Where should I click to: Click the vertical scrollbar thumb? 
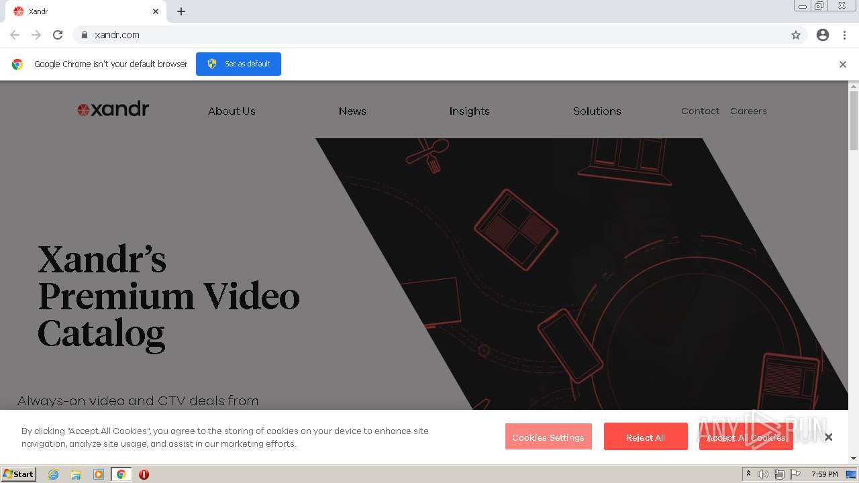pyautogui.click(x=854, y=121)
